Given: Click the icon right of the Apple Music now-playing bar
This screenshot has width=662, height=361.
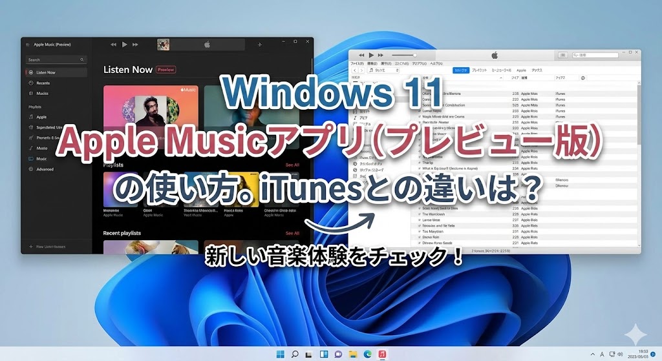Looking at the screenshot, I should click(x=260, y=45).
